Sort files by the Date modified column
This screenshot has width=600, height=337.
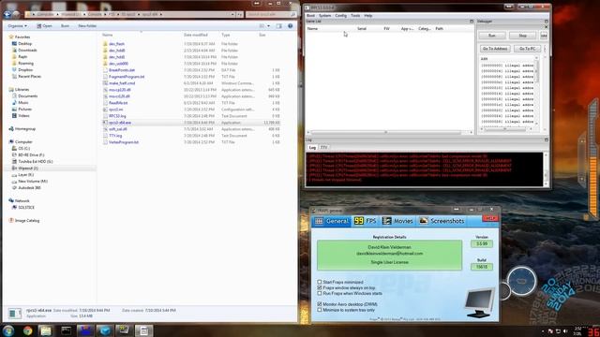click(x=196, y=35)
